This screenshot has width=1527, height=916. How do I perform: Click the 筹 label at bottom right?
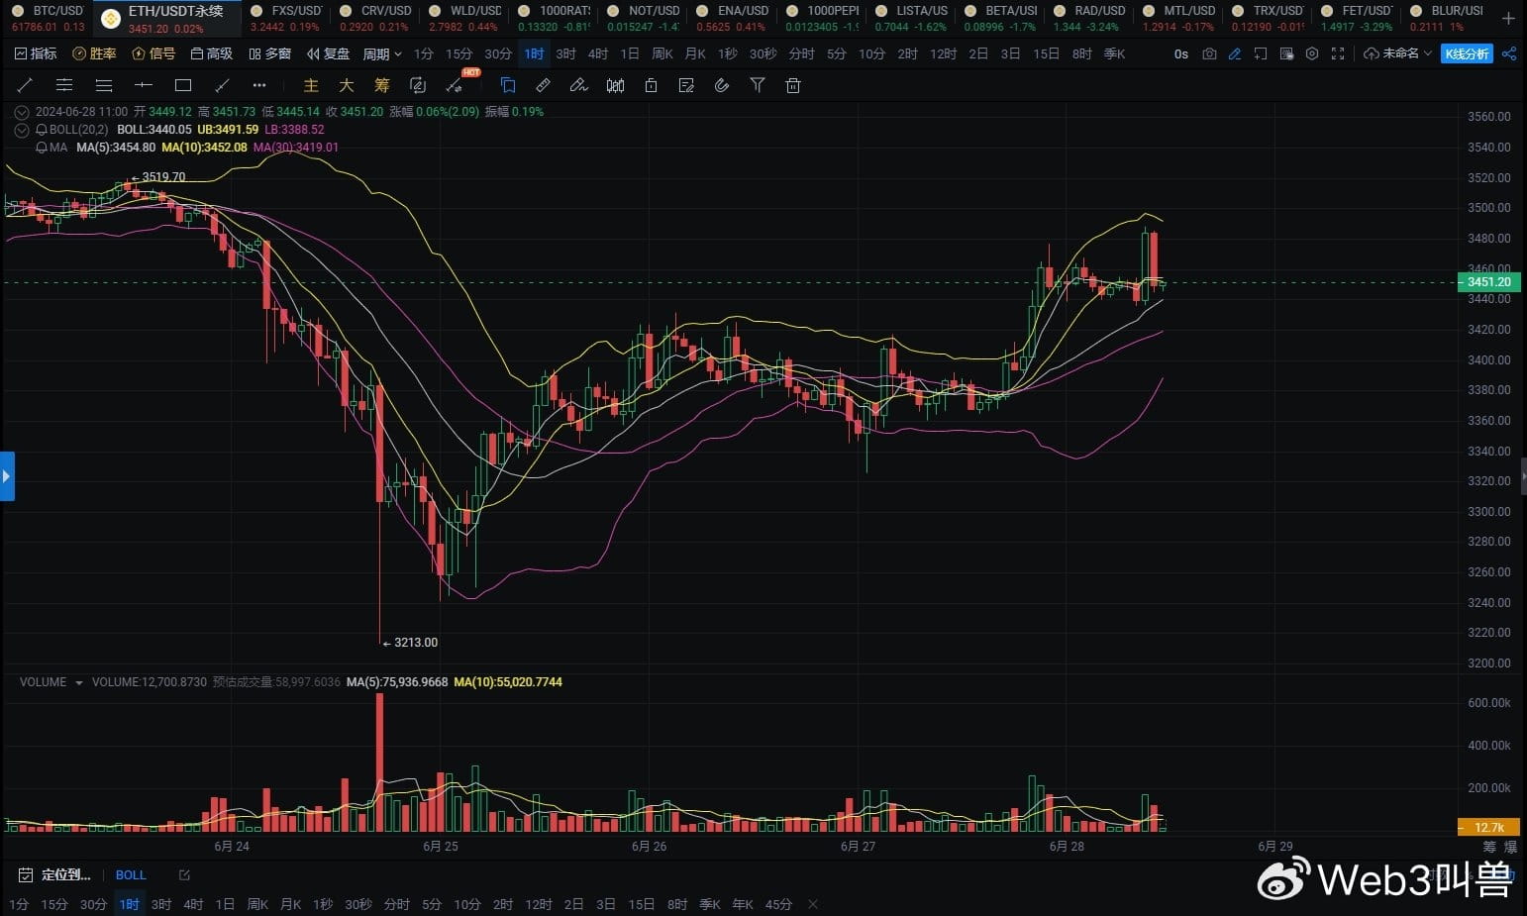pyautogui.click(x=1489, y=847)
